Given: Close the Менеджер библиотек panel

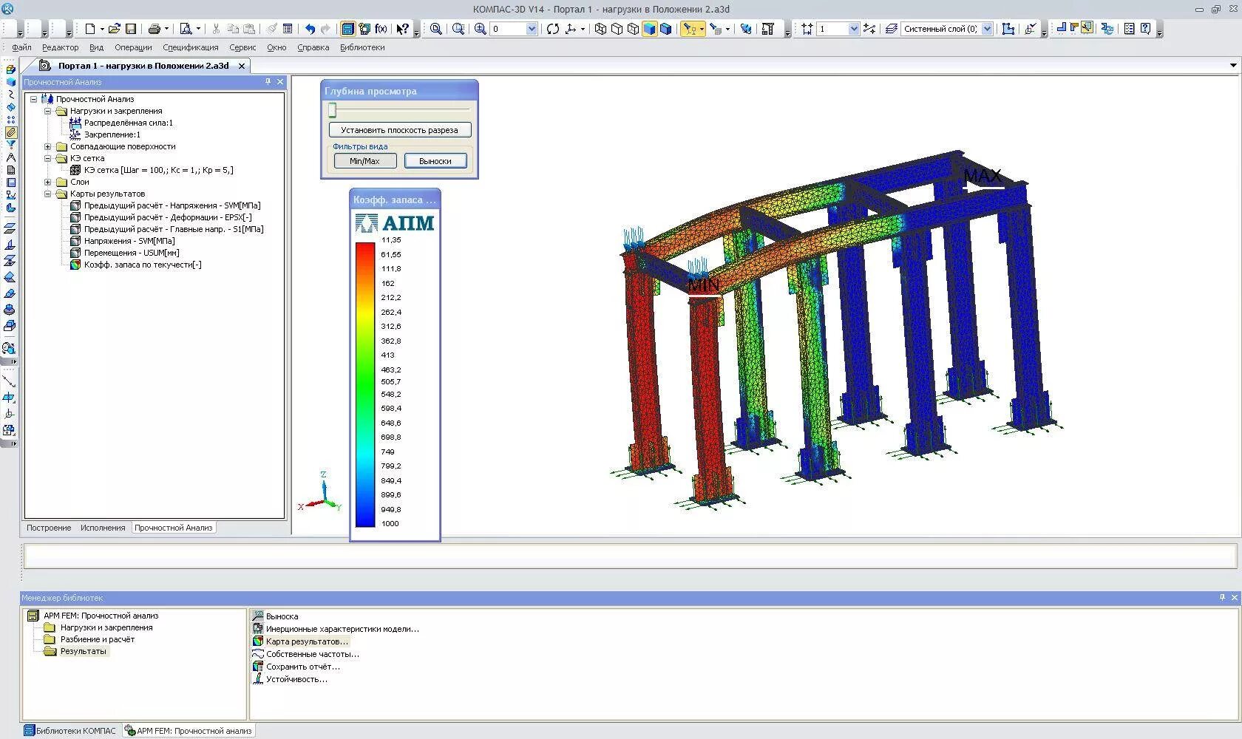Looking at the screenshot, I should pos(1234,597).
